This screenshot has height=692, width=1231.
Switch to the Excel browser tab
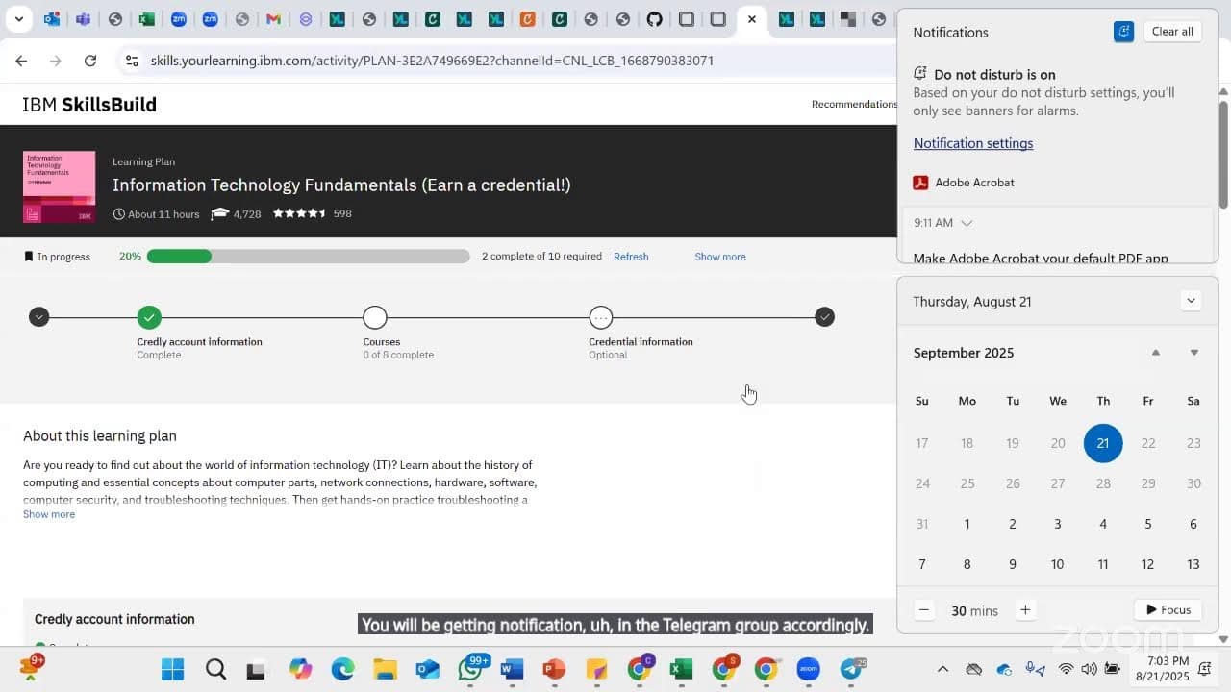[x=146, y=19]
